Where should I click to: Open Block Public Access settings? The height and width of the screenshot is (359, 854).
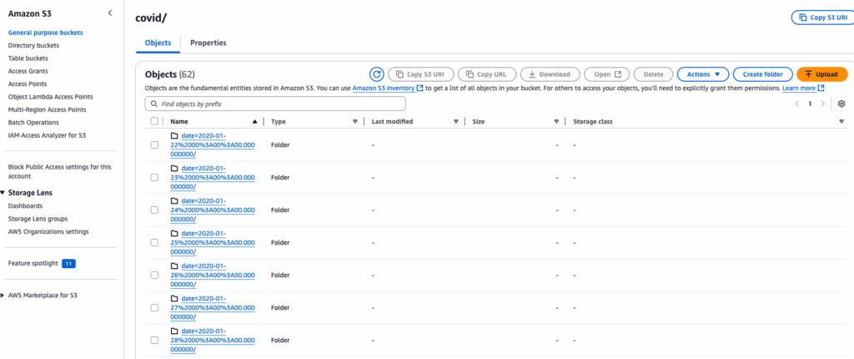(x=59, y=171)
